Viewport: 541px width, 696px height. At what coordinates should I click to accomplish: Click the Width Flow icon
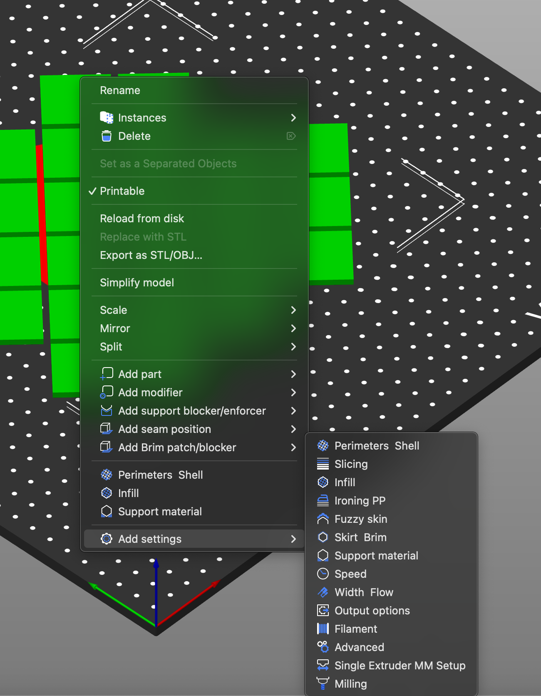tap(323, 592)
